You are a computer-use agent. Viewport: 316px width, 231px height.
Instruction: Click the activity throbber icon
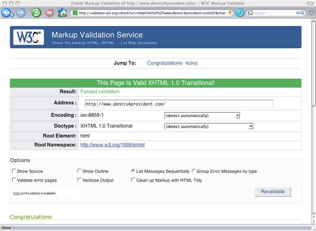[312, 13]
